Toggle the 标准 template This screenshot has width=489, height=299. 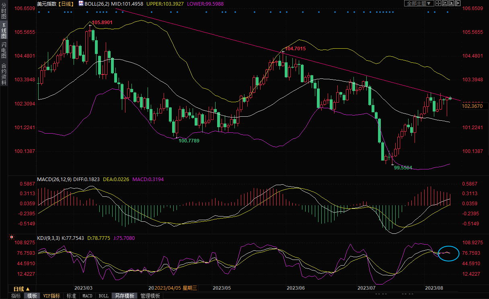tap(71, 296)
